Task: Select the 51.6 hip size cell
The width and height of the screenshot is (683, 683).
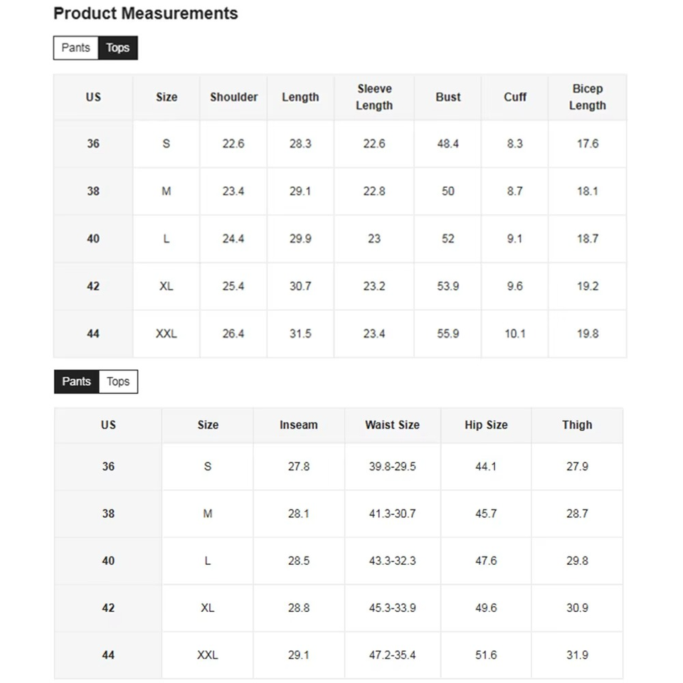Action: 486,655
